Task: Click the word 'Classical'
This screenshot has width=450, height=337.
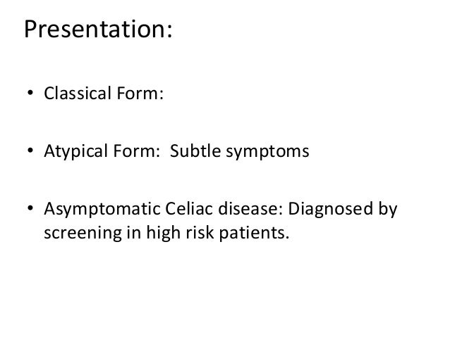Action: 78,94
